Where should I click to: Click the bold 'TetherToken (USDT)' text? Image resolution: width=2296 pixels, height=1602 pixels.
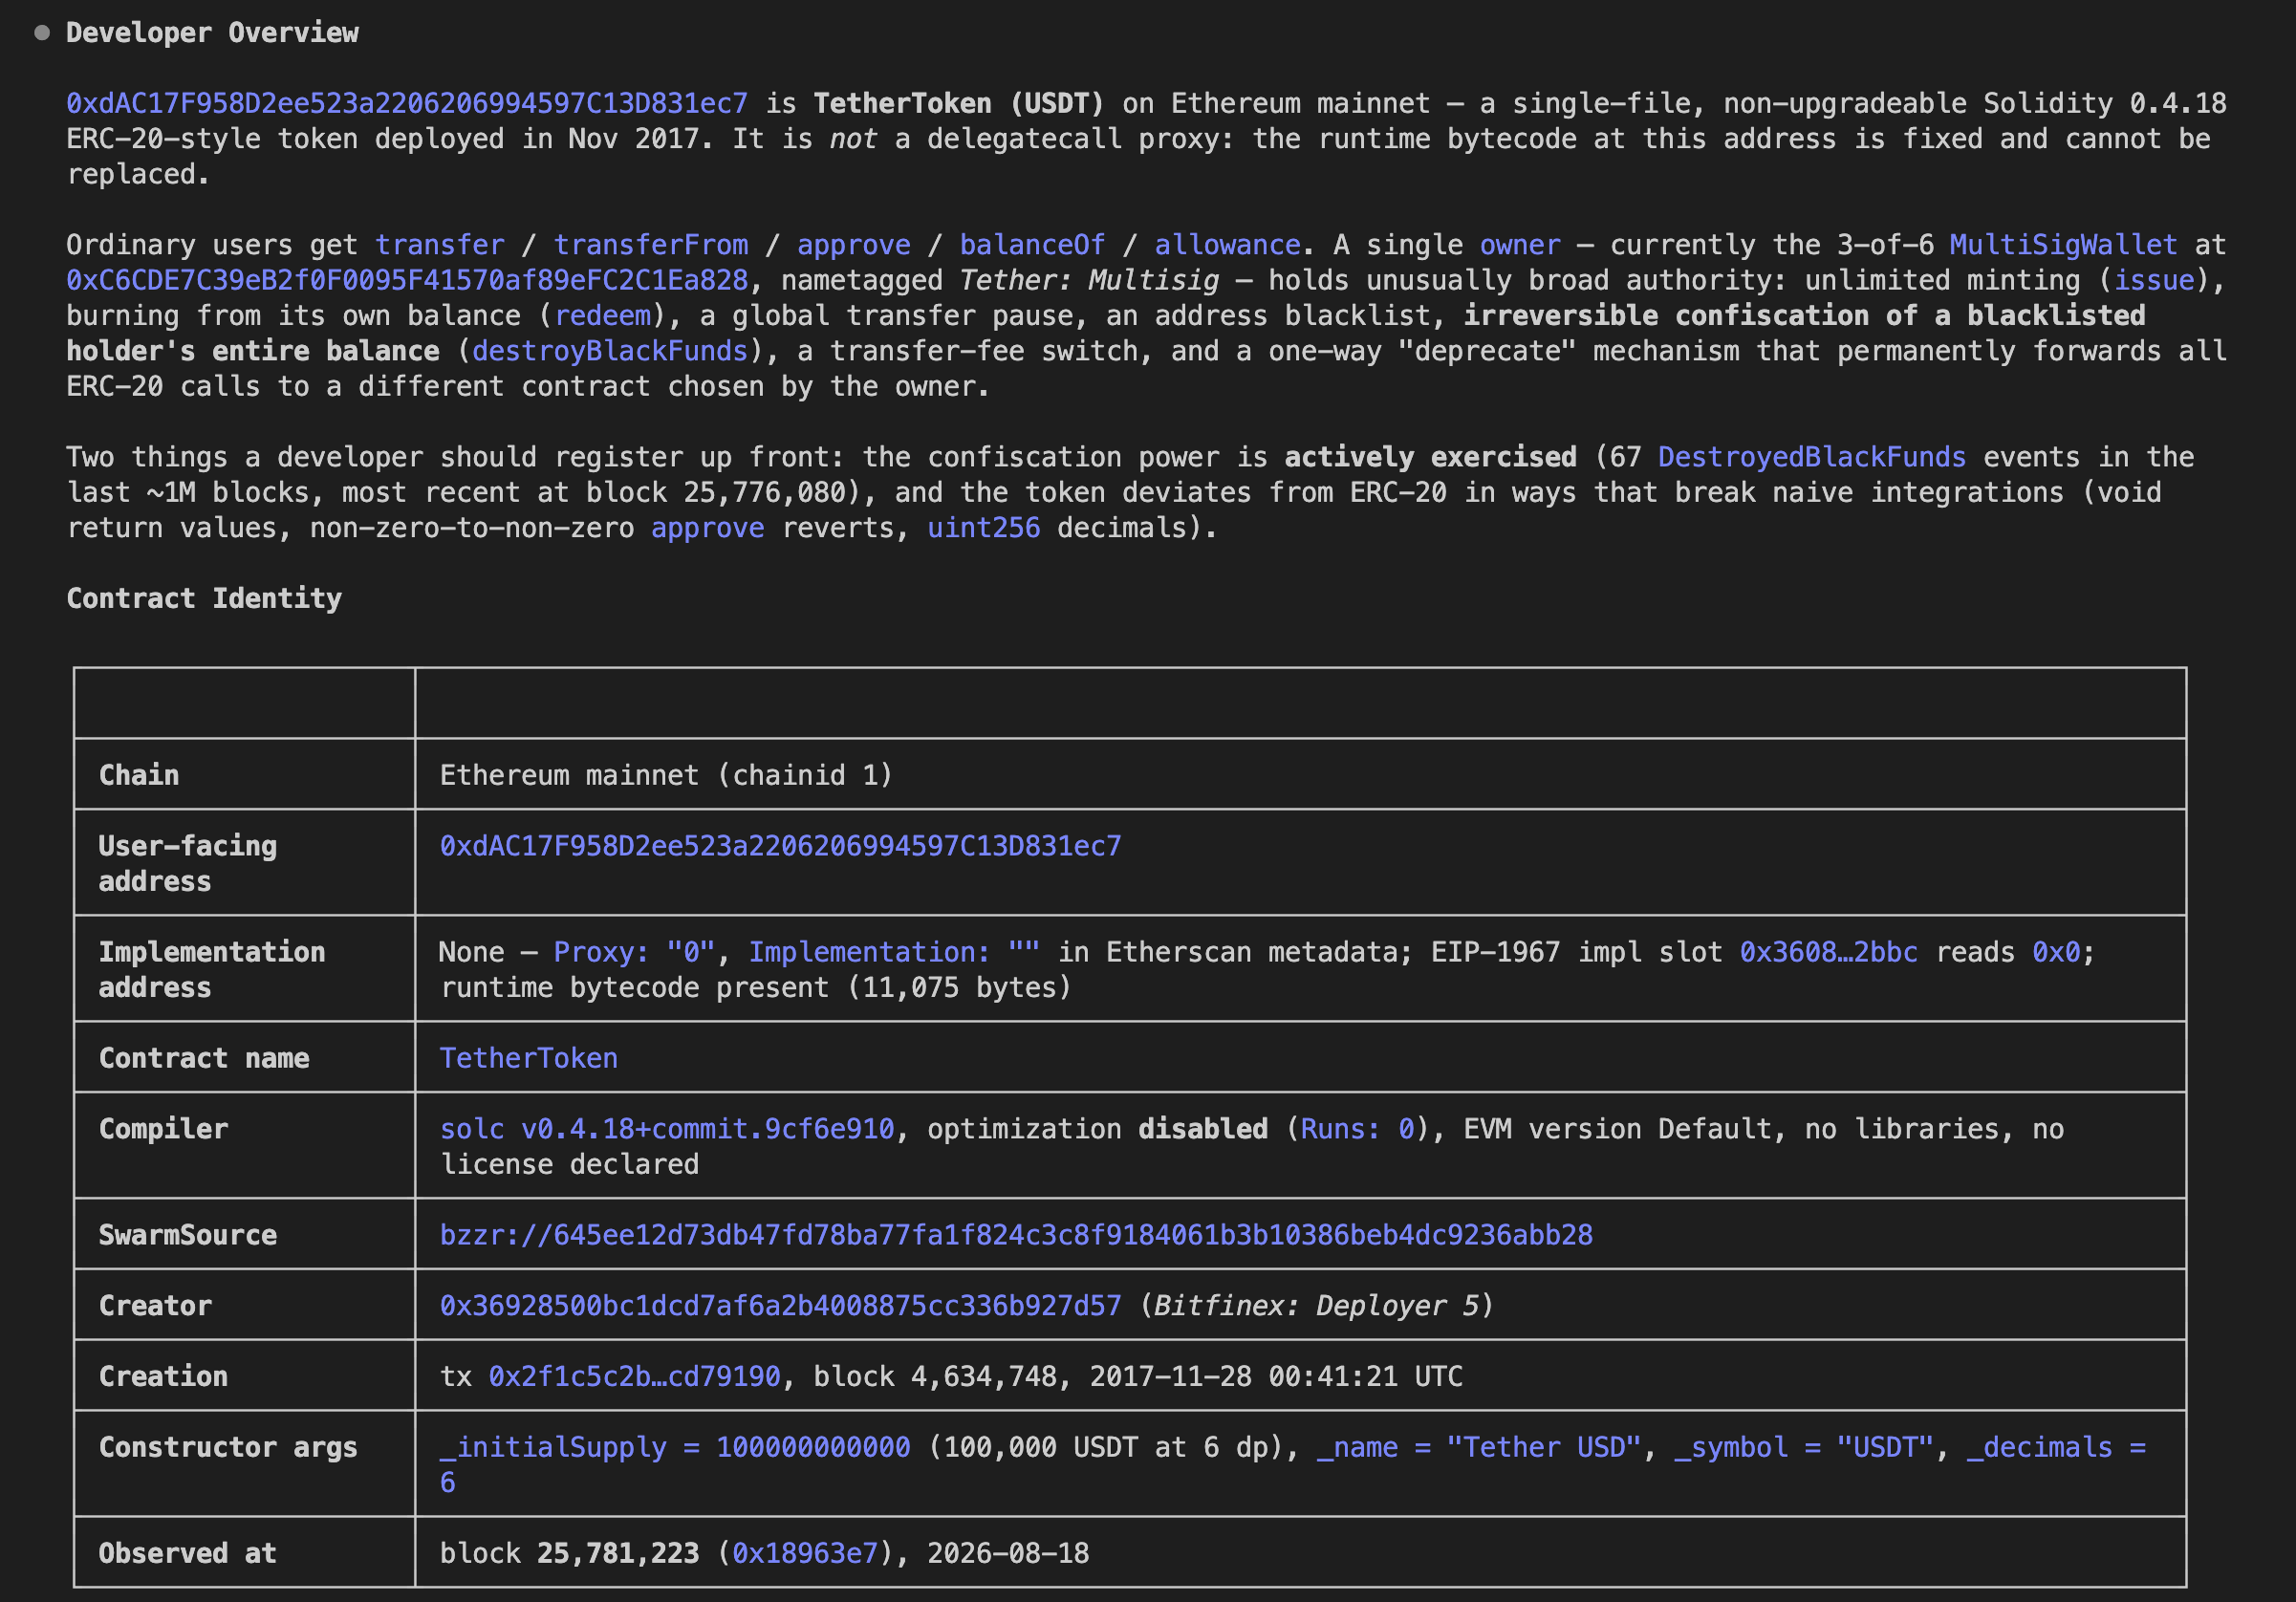pos(959,104)
